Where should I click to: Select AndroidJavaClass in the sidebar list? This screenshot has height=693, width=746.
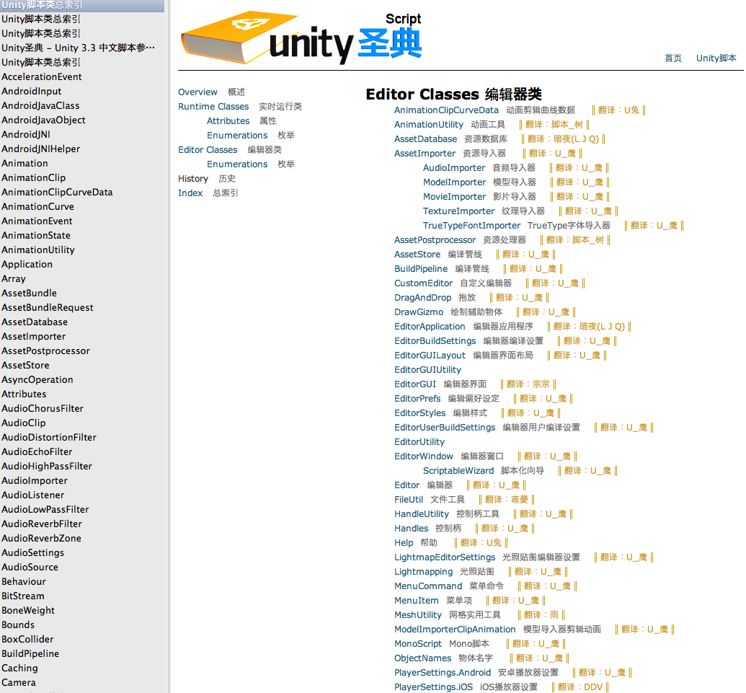[x=40, y=106]
